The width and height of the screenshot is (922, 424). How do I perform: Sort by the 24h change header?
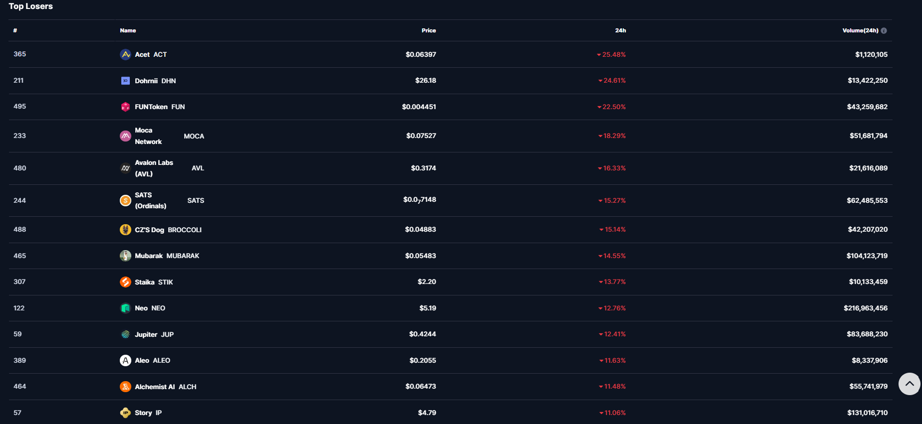click(x=620, y=30)
